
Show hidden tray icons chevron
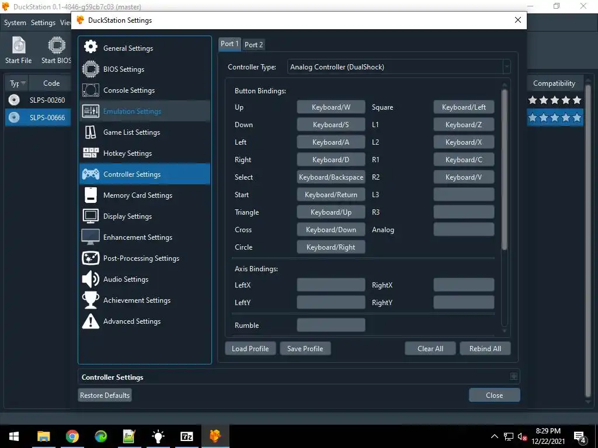coord(494,436)
